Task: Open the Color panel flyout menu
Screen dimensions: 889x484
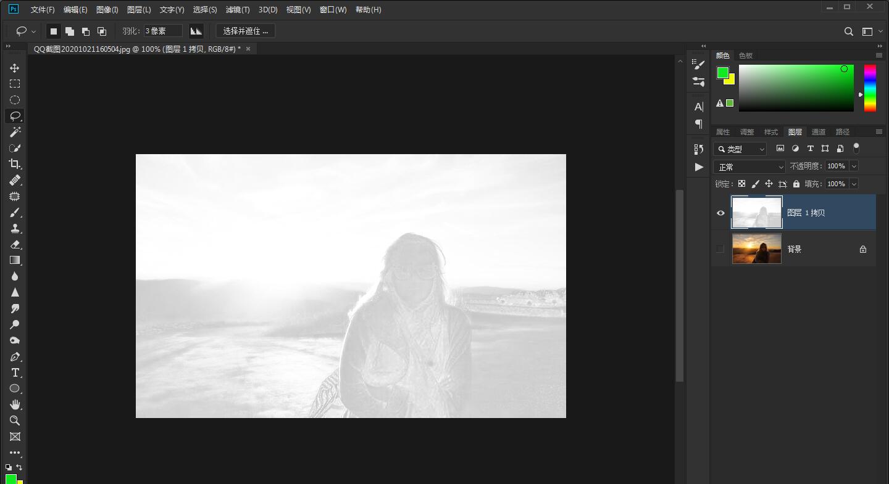Action: (x=879, y=55)
